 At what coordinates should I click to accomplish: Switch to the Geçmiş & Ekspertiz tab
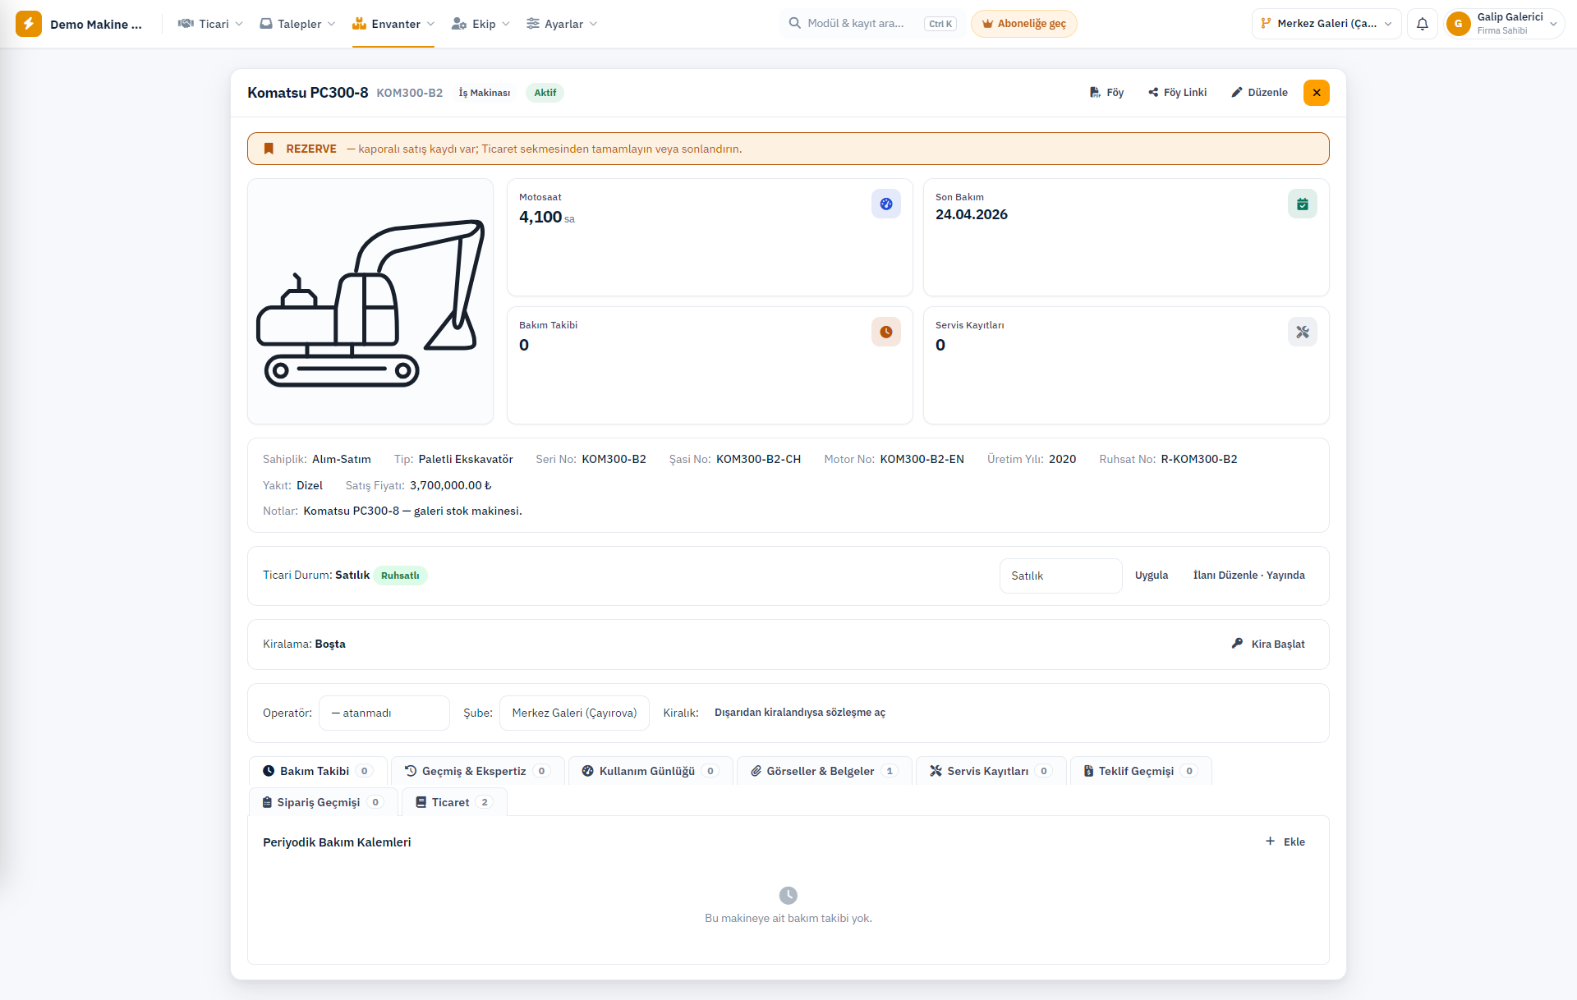(x=477, y=771)
